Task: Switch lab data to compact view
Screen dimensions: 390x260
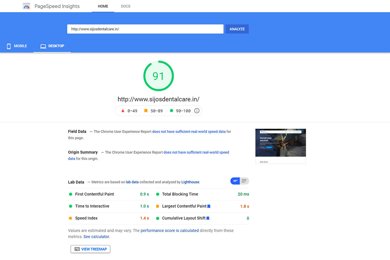Action: [235, 181]
